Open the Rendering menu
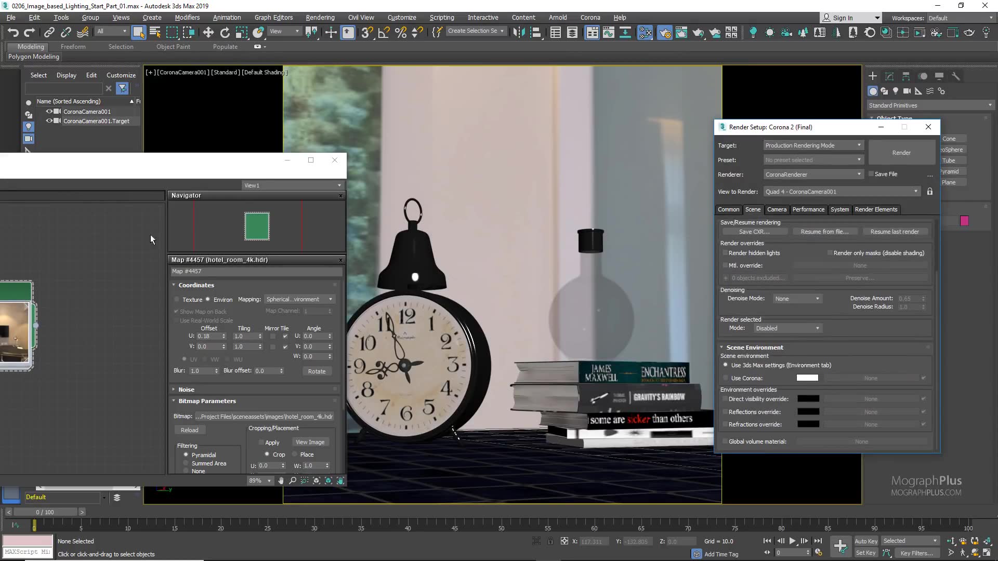This screenshot has height=561, width=998. pyautogui.click(x=320, y=17)
